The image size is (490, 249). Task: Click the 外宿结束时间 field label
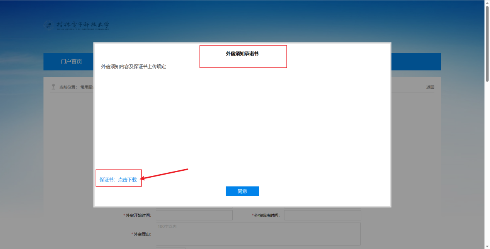(267, 215)
